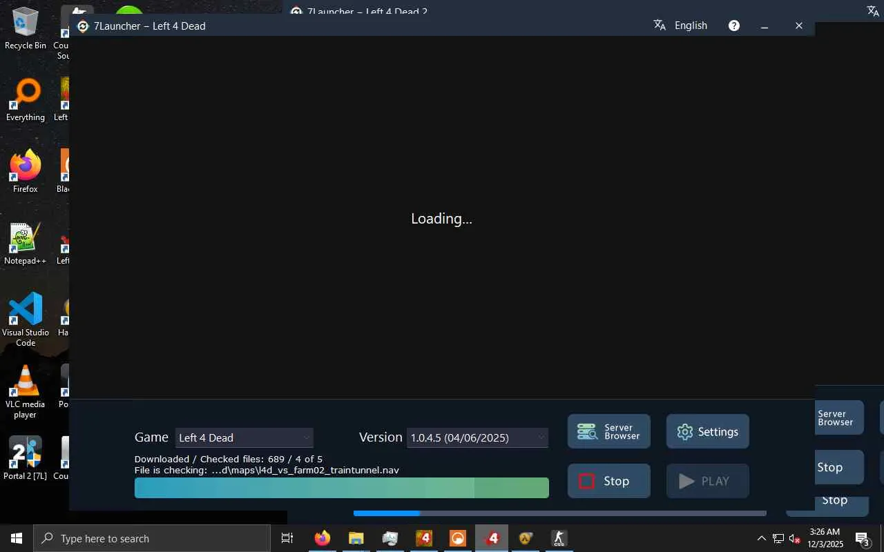Click the "Game" label beside the dropdown
This screenshot has width=884, height=552.
(x=151, y=437)
